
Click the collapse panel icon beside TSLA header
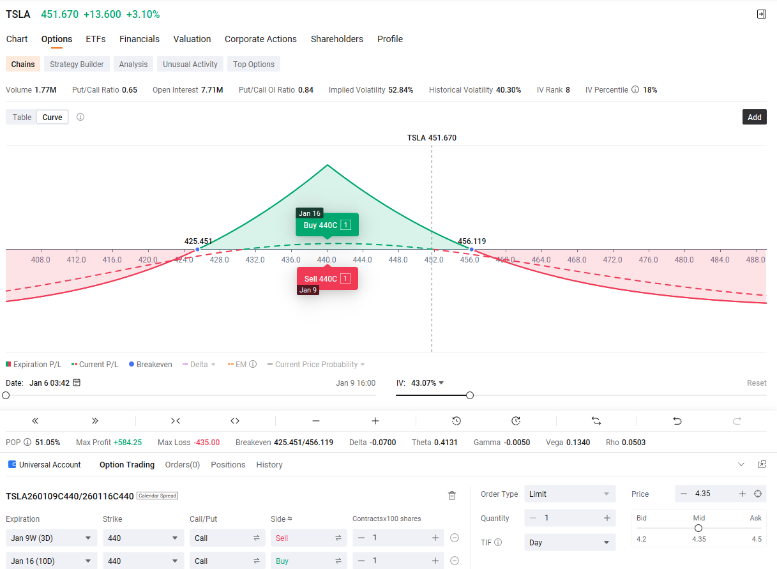[x=761, y=14]
